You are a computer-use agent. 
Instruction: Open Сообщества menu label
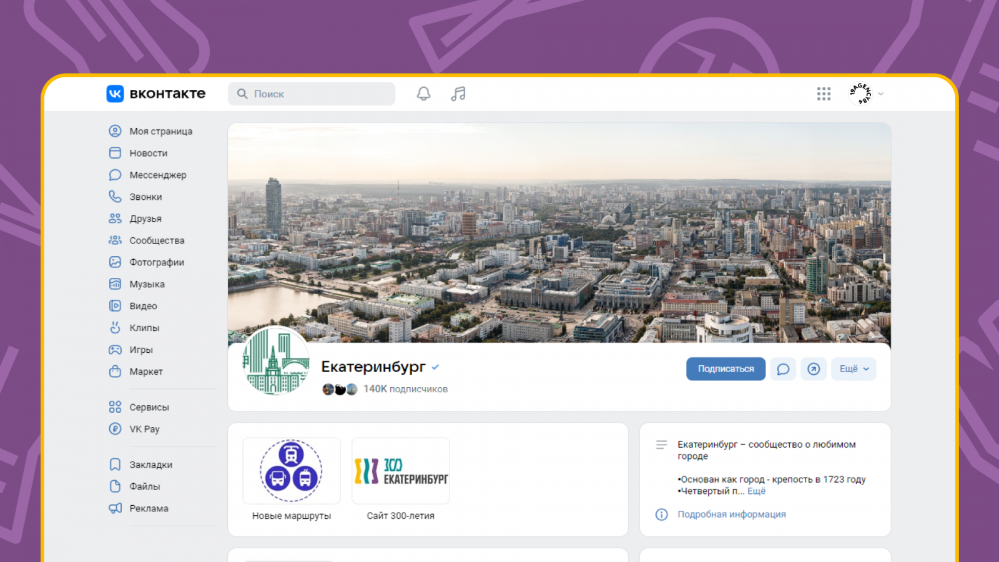tap(157, 240)
